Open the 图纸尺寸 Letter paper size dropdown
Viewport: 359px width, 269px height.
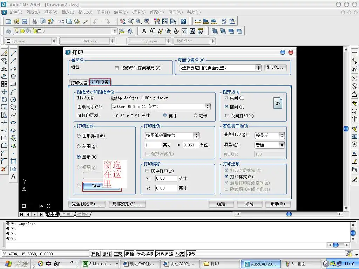(208, 106)
